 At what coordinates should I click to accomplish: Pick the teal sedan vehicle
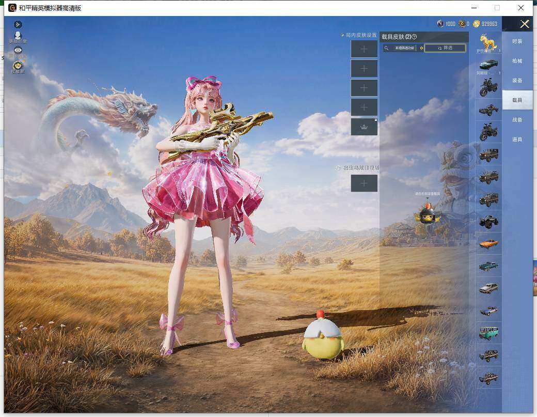click(x=488, y=266)
